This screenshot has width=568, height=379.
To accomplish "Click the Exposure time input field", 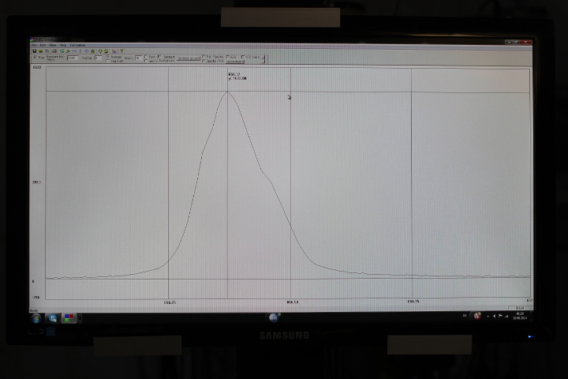I will (72, 58).
